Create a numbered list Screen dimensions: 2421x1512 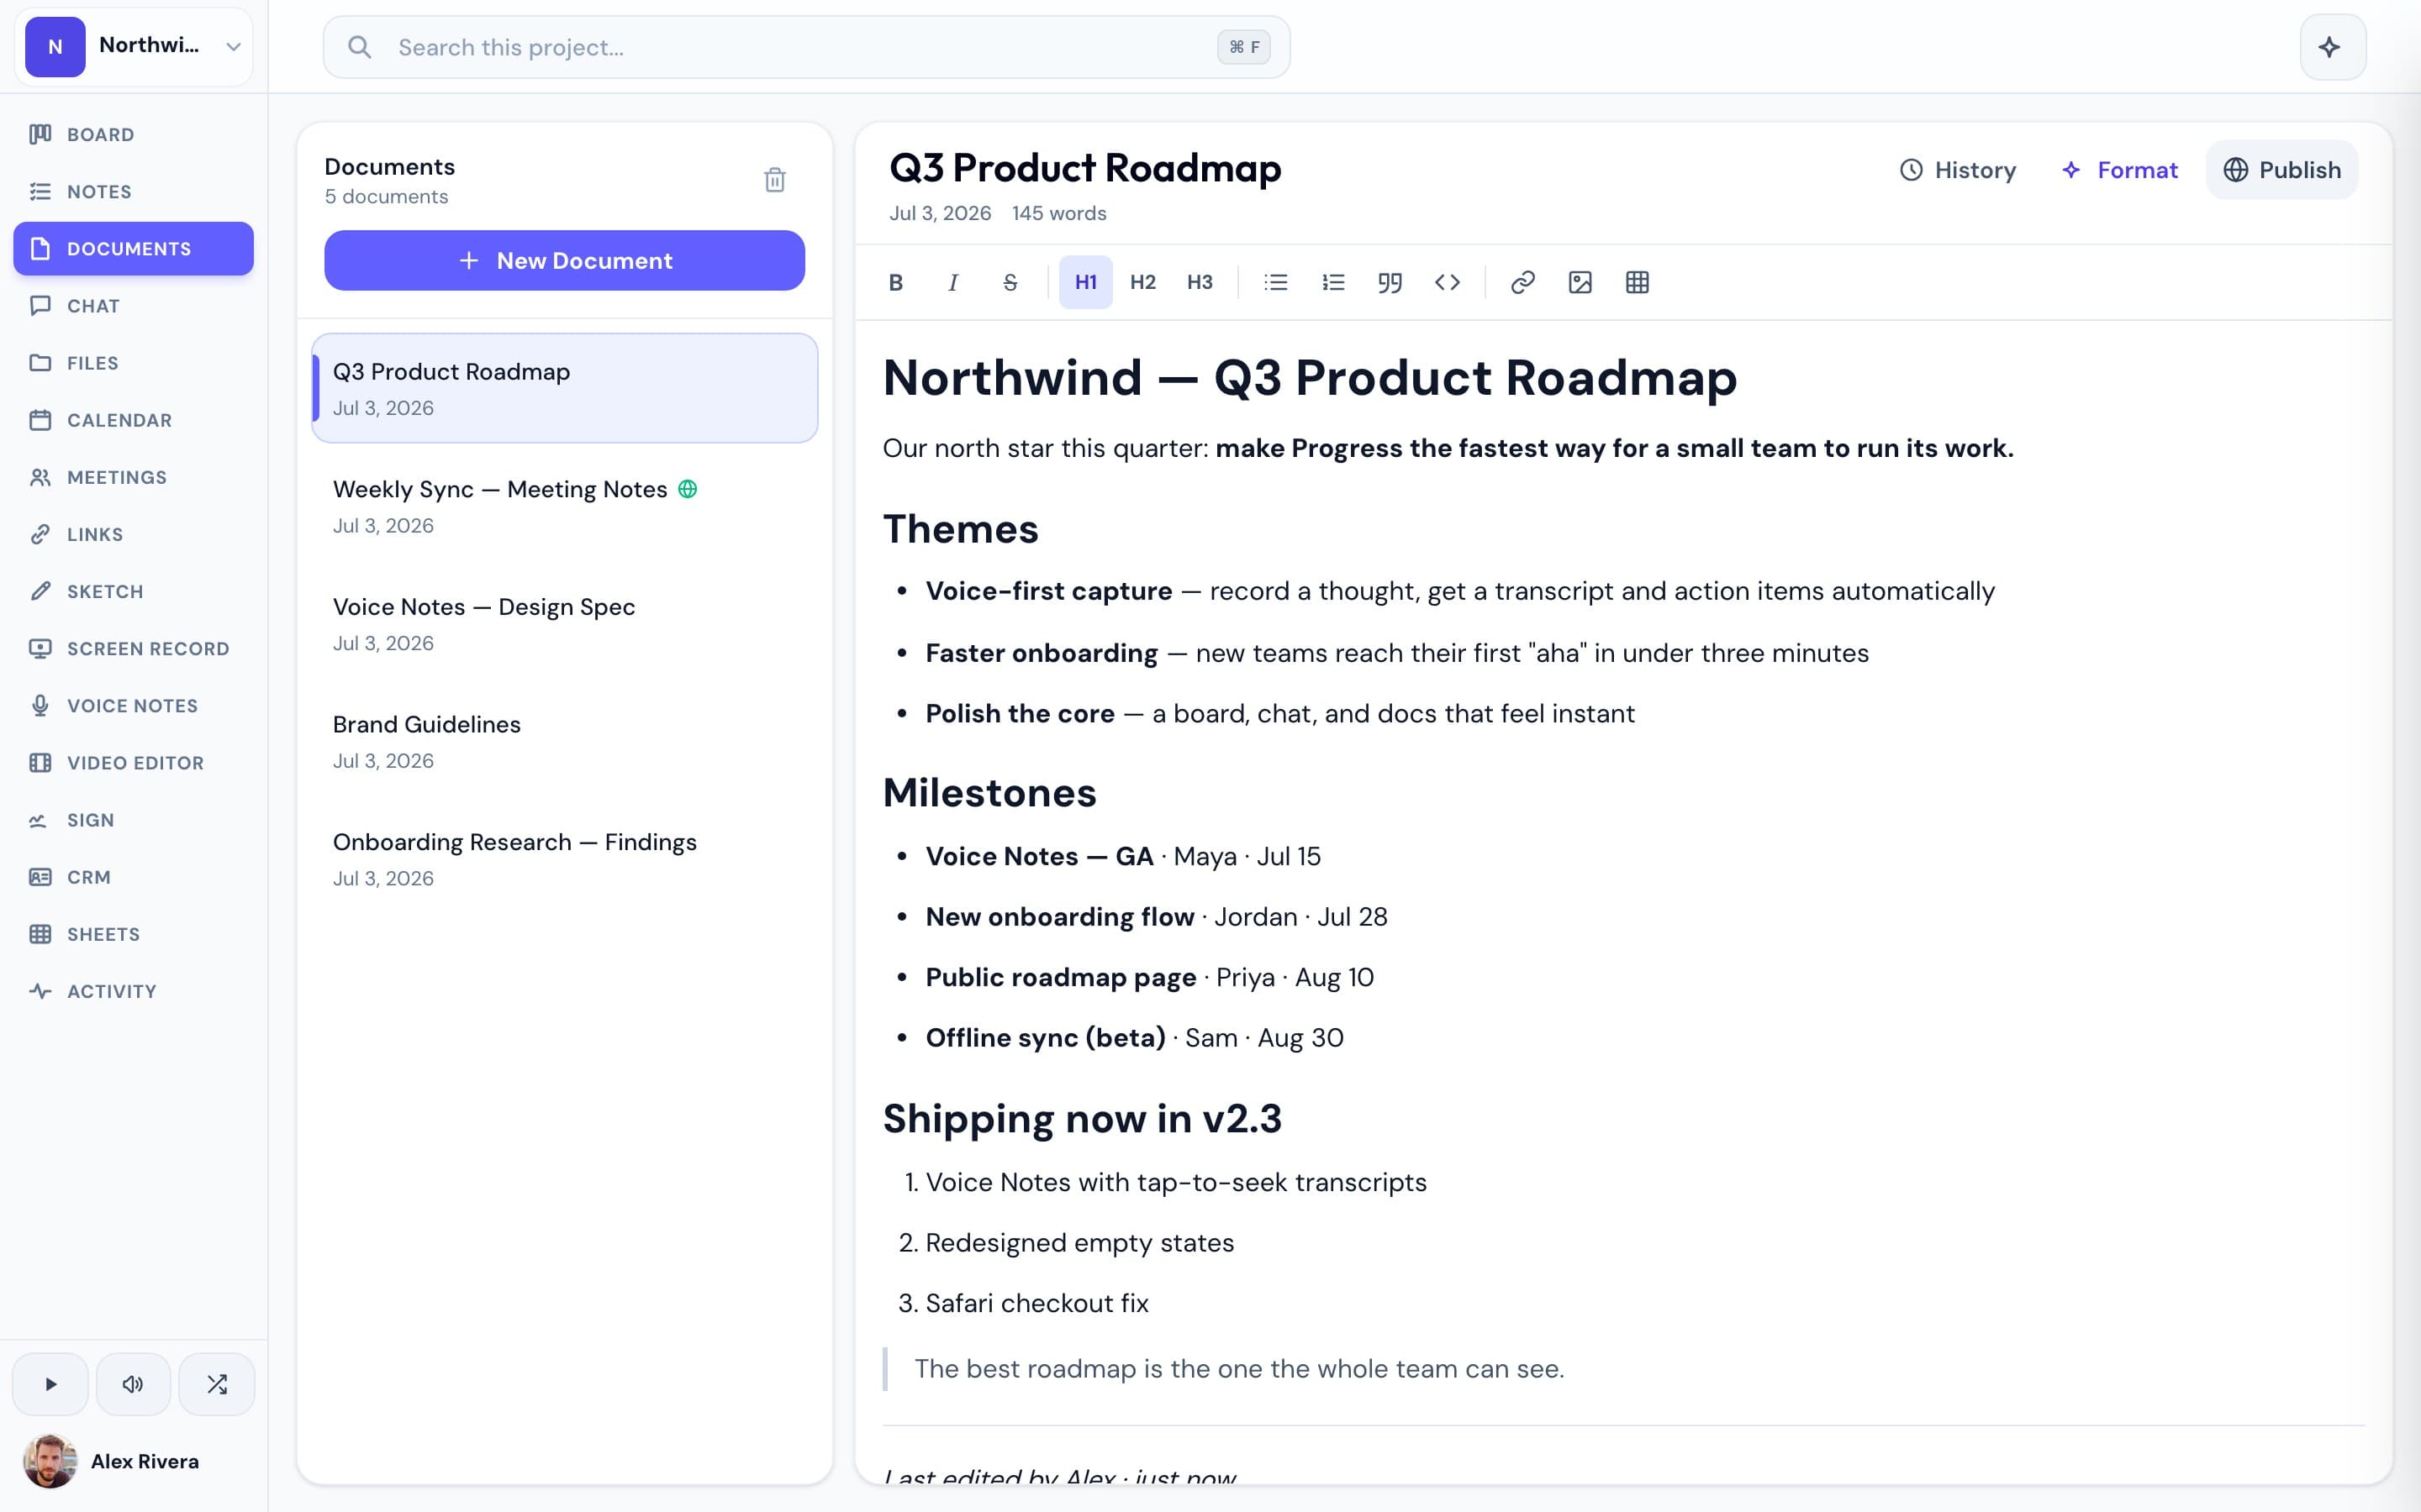(x=1332, y=282)
